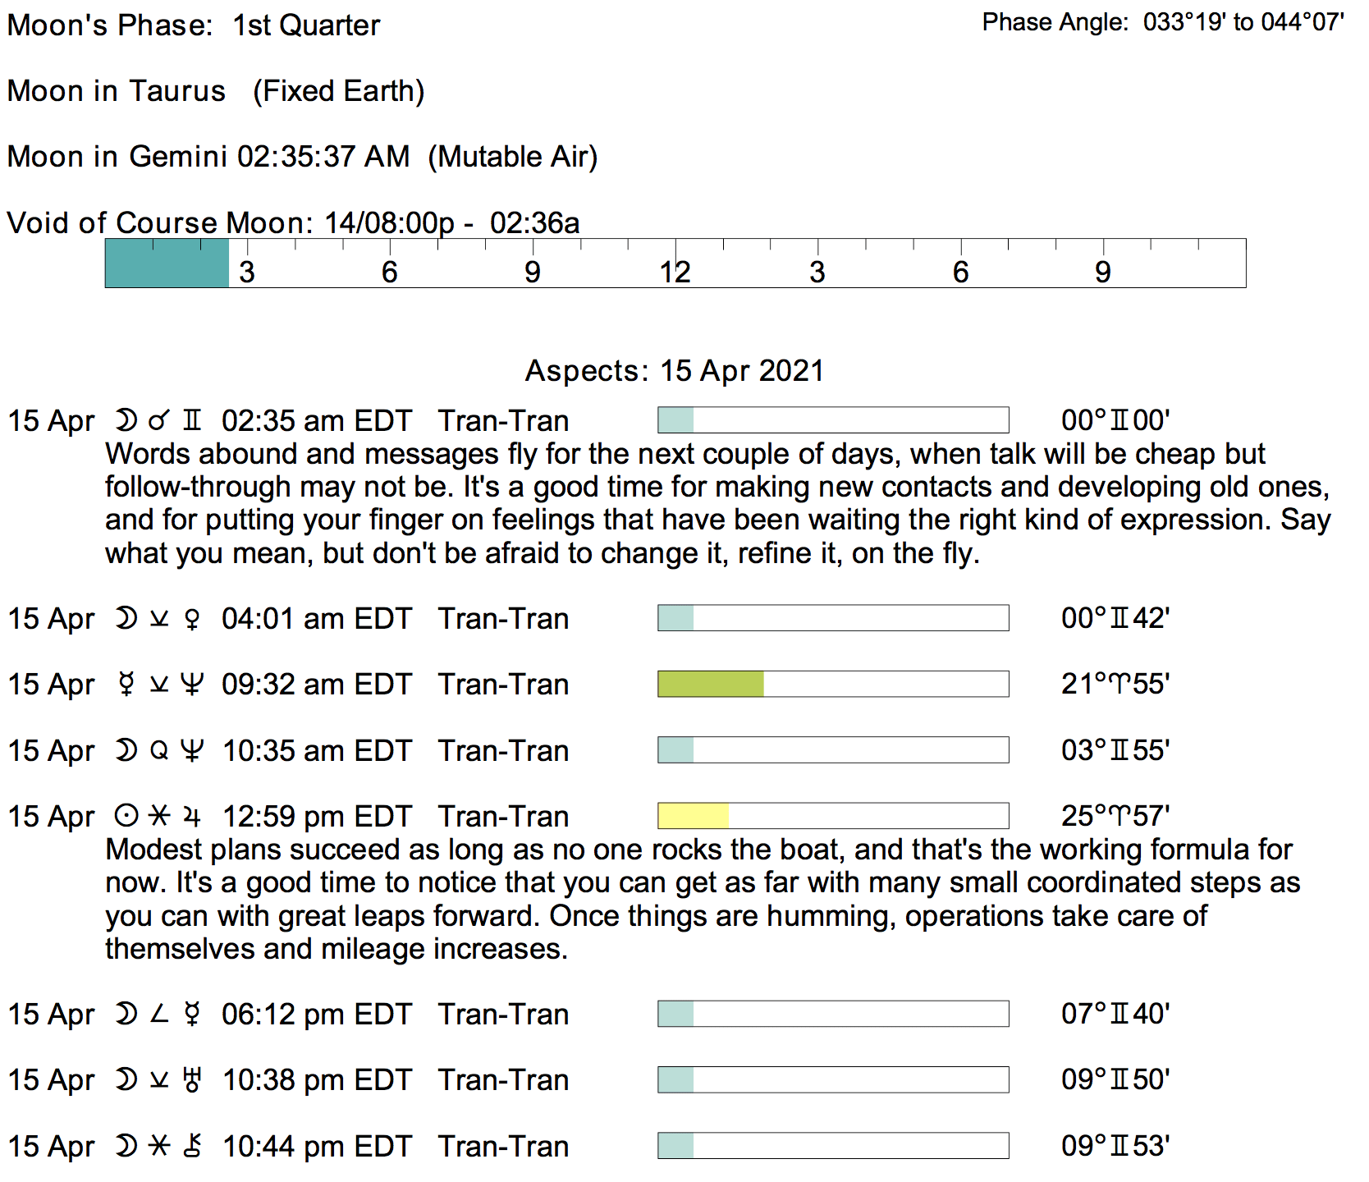Select the Venus glyph in the 04:01 am row
The image size is (1369, 1182).
pos(192,619)
